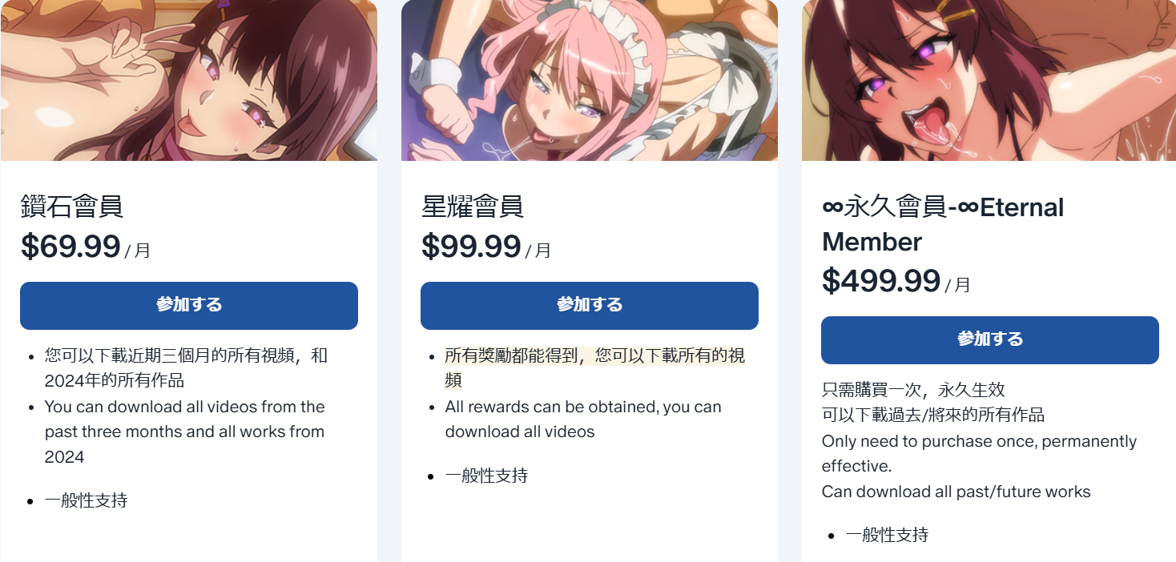Click "Can download all past/future works" text
The height and width of the screenshot is (562, 1176).
pos(956,492)
